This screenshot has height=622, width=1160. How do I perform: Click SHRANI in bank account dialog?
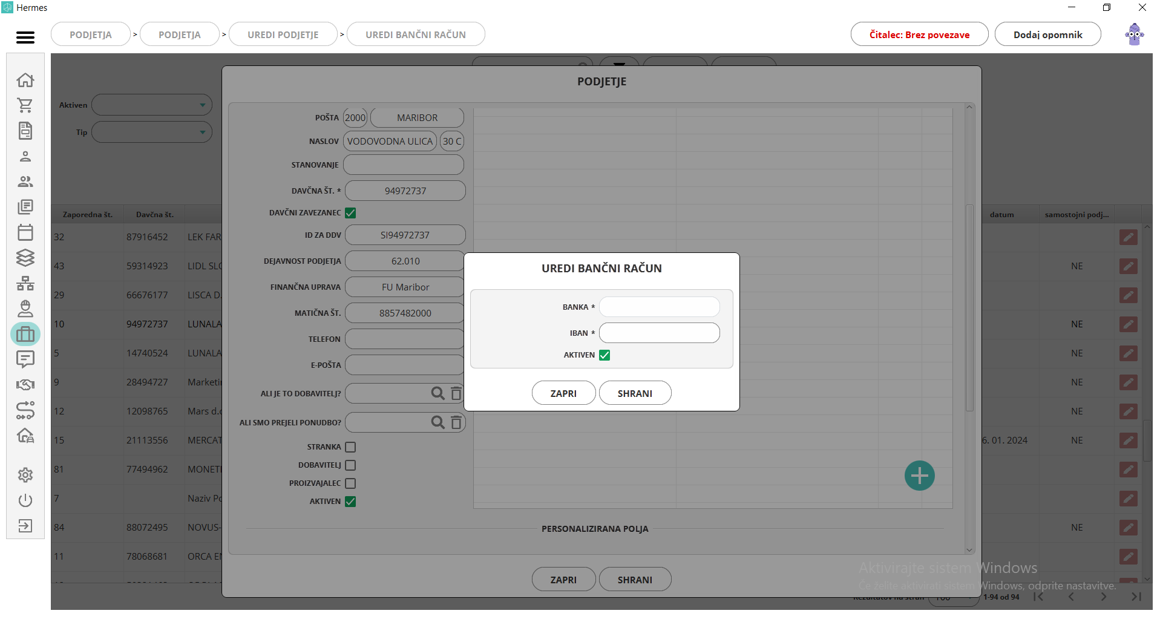click(x=635, y=393)
